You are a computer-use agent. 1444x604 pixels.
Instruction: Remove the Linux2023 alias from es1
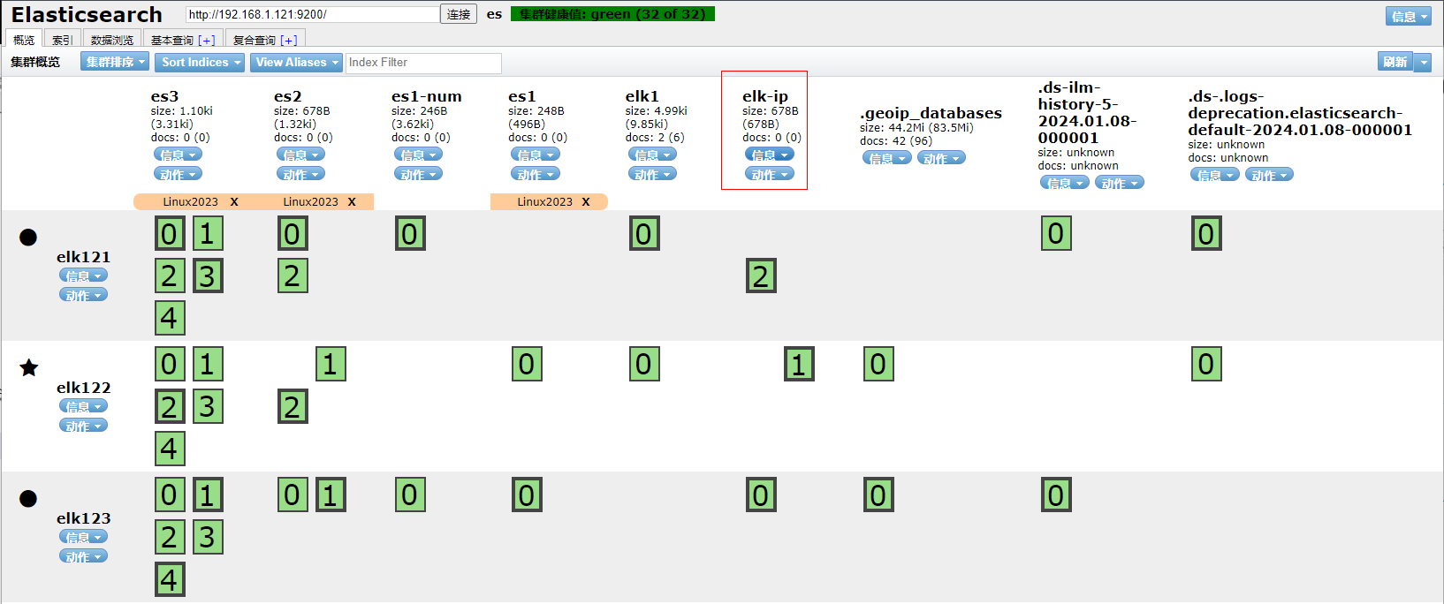point(585,202)
